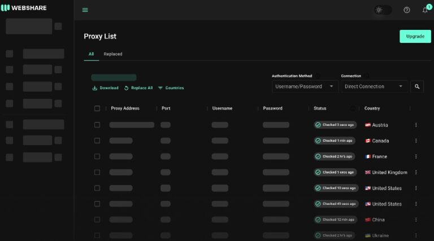Select the Canada proxy row checkbox
The height and width of the screenshot is (241, 434).
97,141
